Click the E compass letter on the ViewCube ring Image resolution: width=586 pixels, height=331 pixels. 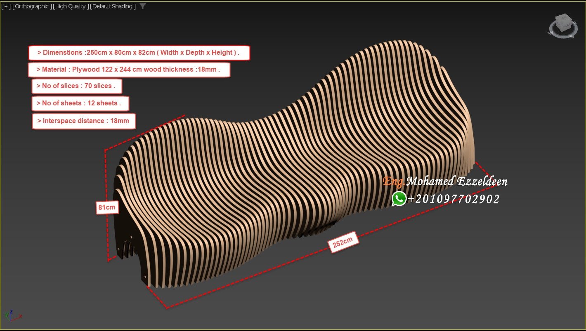(575, 23)
